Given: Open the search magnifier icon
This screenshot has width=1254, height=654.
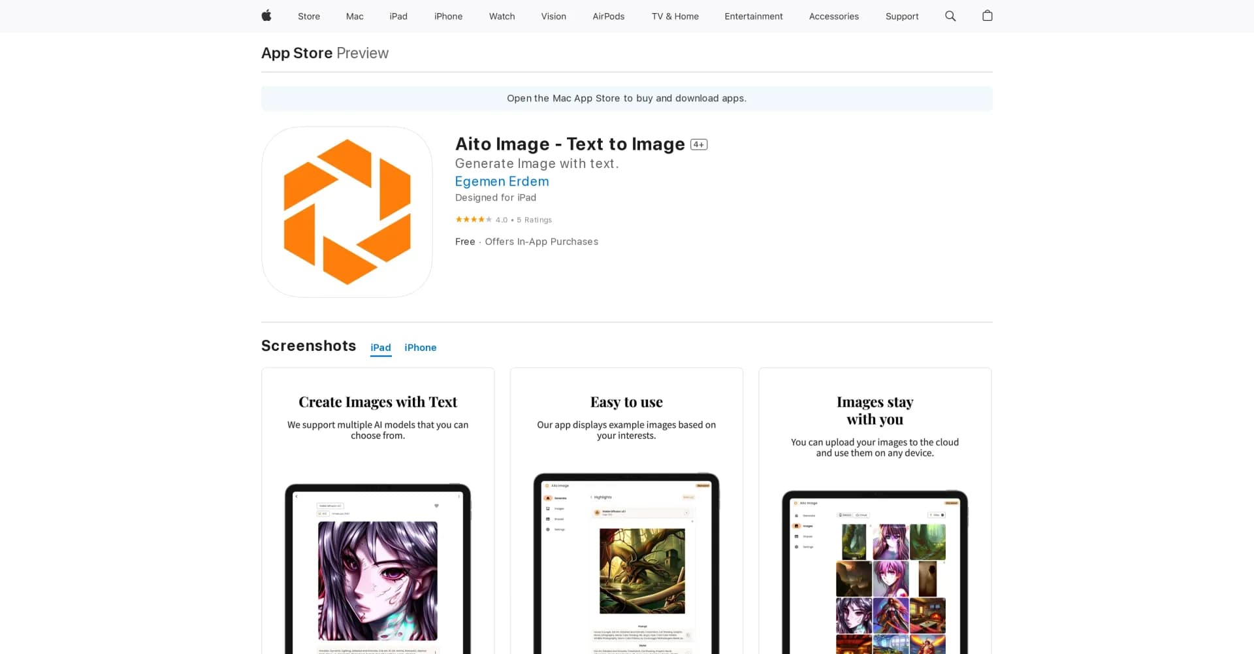Looking at the screenshot, I should point(950,16).
